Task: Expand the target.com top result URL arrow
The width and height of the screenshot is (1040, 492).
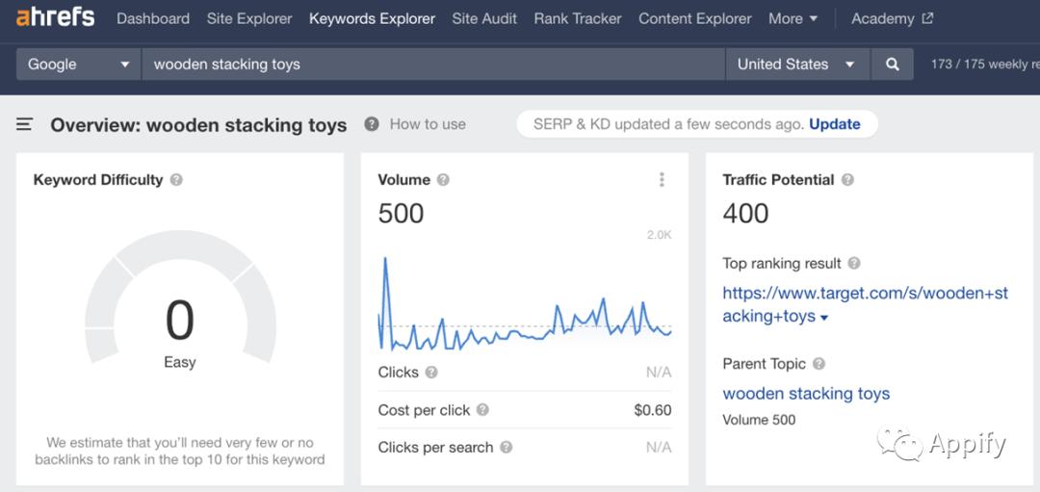Action: tap(824, 318)
